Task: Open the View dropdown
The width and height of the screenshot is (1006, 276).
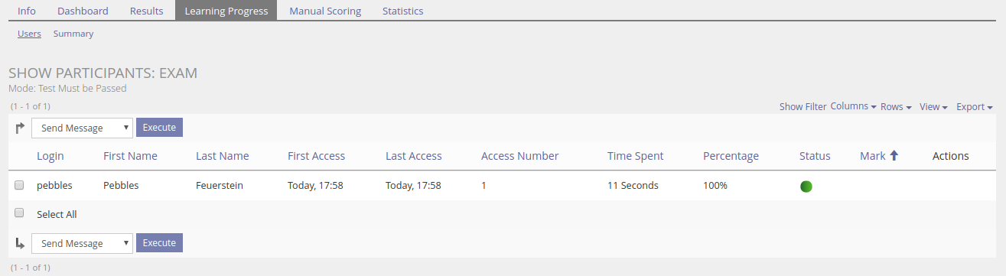Action: point(933,107)
